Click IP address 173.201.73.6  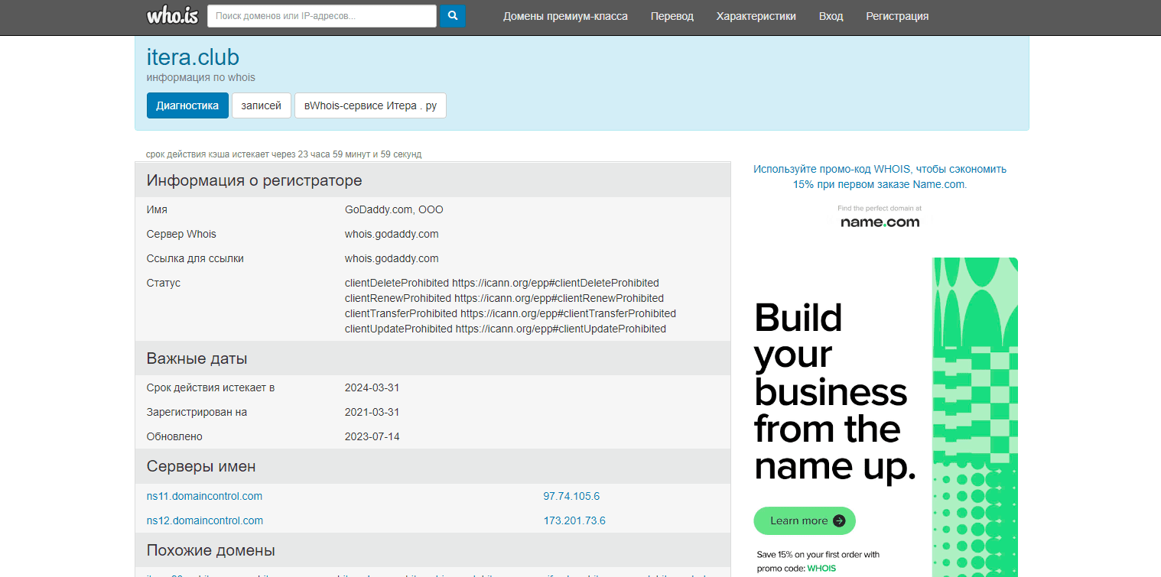coord(574,521)
